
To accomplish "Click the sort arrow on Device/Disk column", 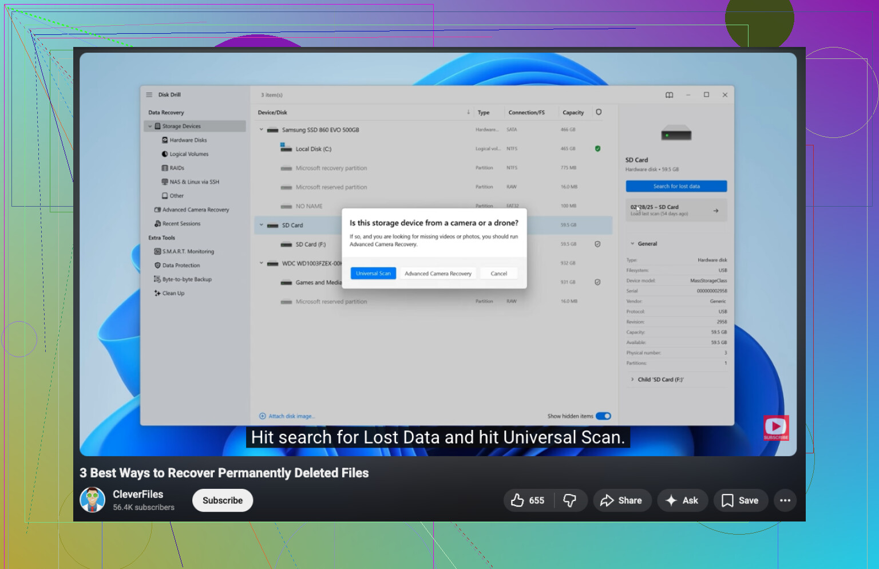I will 468,112.
